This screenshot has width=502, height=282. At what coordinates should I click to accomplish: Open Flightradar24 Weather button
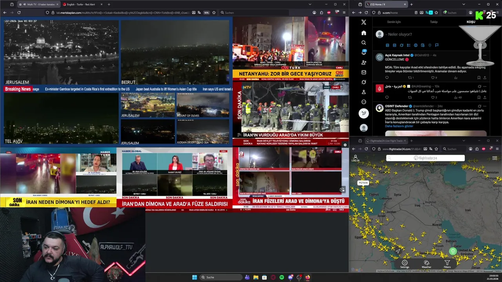pyautogui.click(x=426, y=264)
